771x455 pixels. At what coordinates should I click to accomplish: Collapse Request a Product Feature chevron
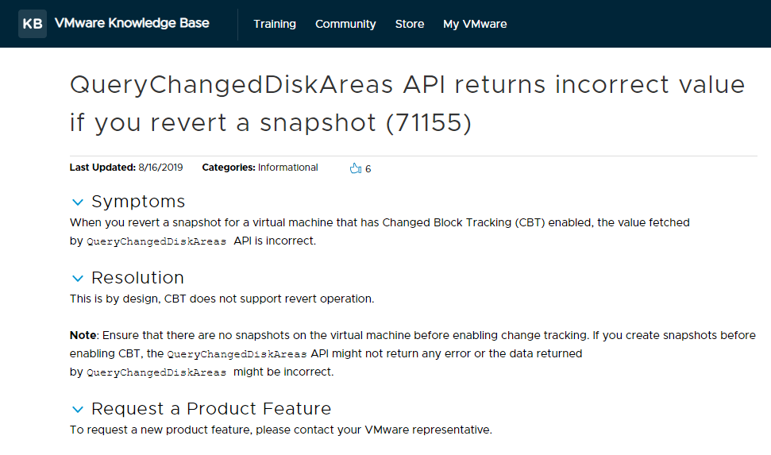78,409
